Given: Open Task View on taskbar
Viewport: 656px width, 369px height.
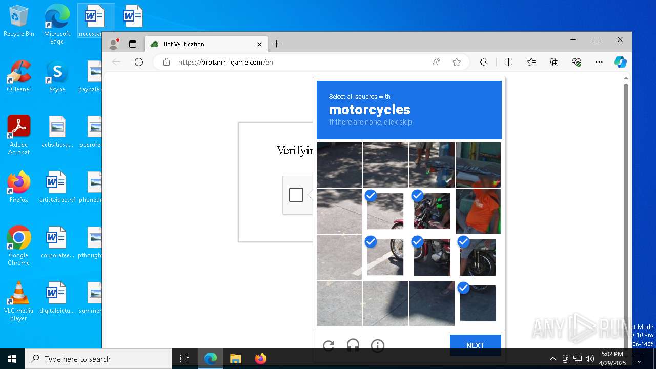Looking at the screenshot, I should [x=184, y=359].
